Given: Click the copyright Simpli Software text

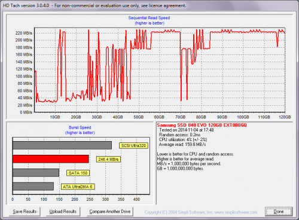Looking at the screenshot, I should (201, 212).
